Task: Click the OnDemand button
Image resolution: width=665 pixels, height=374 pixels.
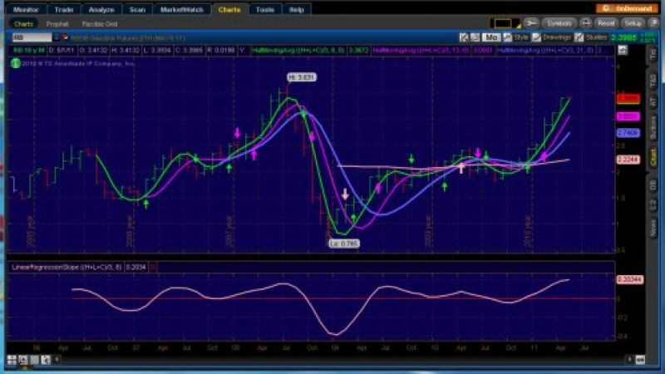Action: [620, 9]
